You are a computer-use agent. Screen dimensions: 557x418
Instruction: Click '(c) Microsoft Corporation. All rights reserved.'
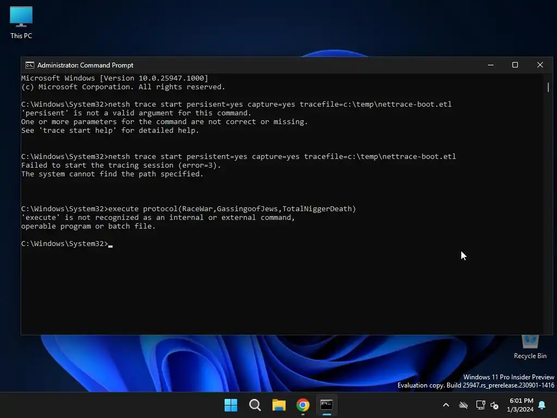(x=123, y=87)
